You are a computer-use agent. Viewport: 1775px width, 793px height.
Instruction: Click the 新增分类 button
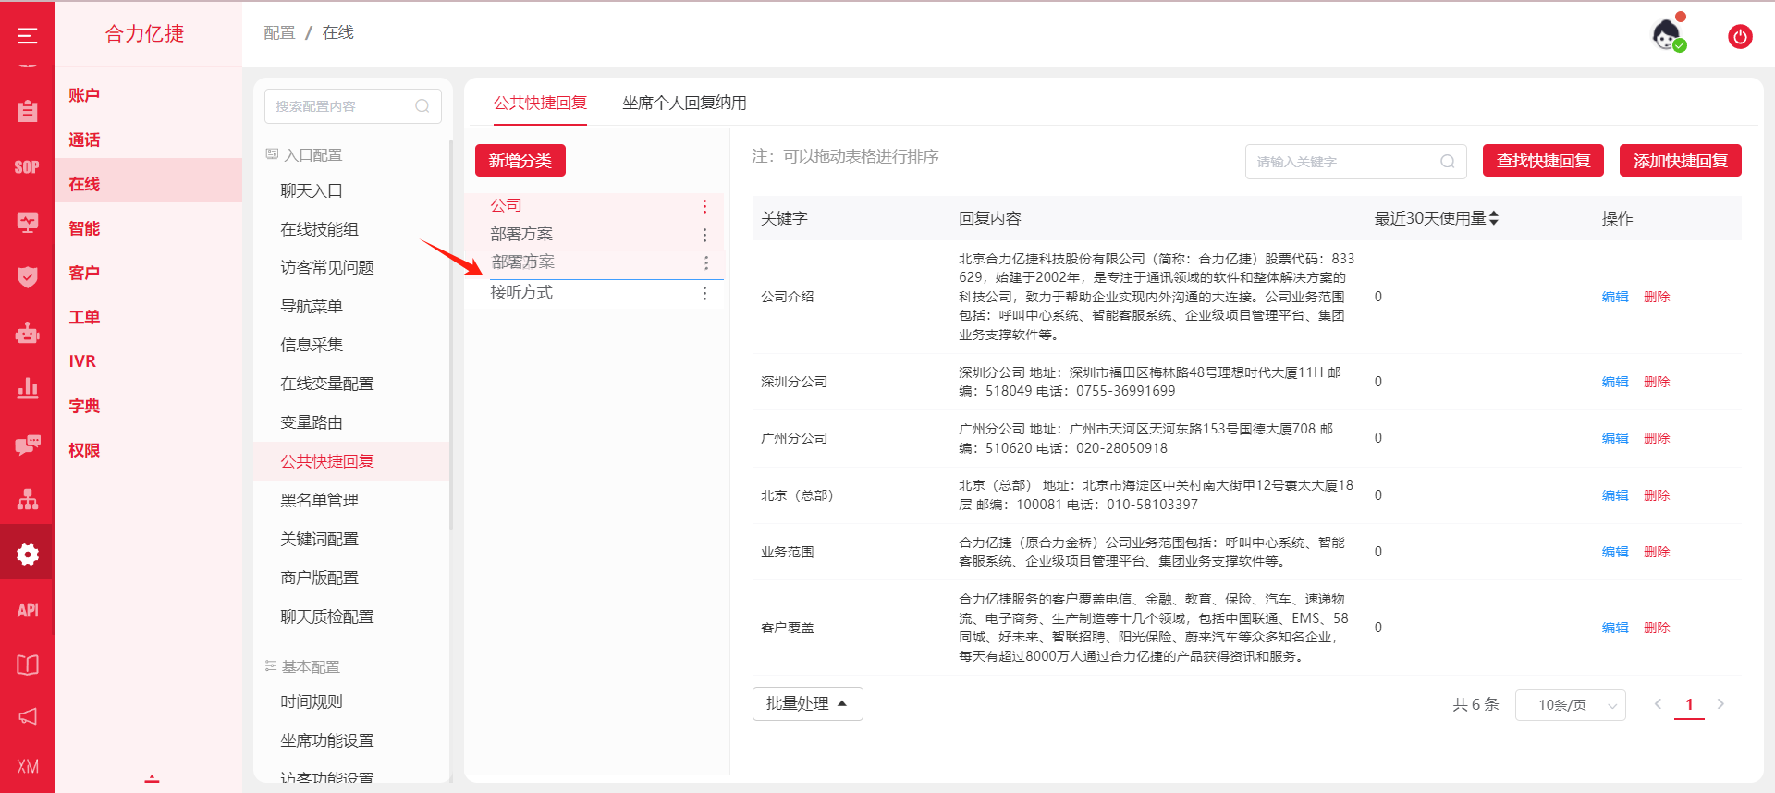tap(520, 161)
